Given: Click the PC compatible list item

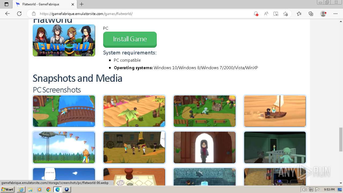Looking at the screenshot, I should click(127, 60).
